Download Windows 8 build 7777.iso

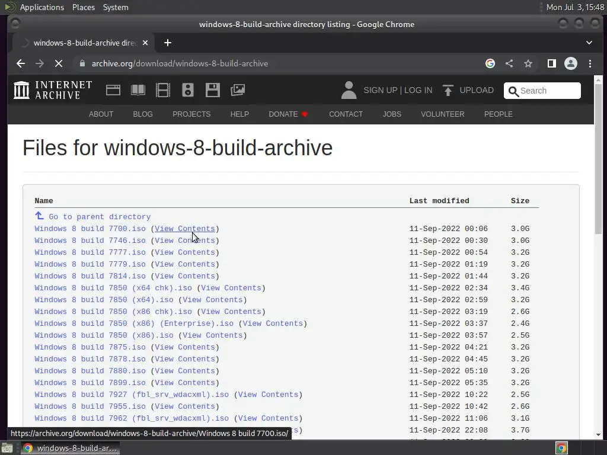90,252
